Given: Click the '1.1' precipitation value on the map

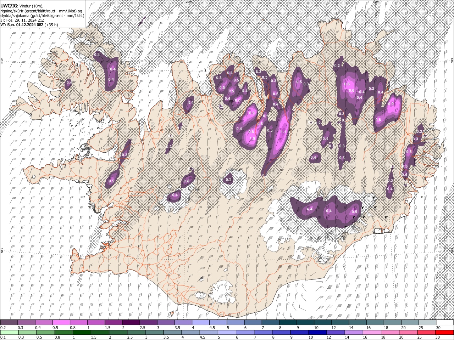Looking at the screenshot, I should (x=283, y=132).
